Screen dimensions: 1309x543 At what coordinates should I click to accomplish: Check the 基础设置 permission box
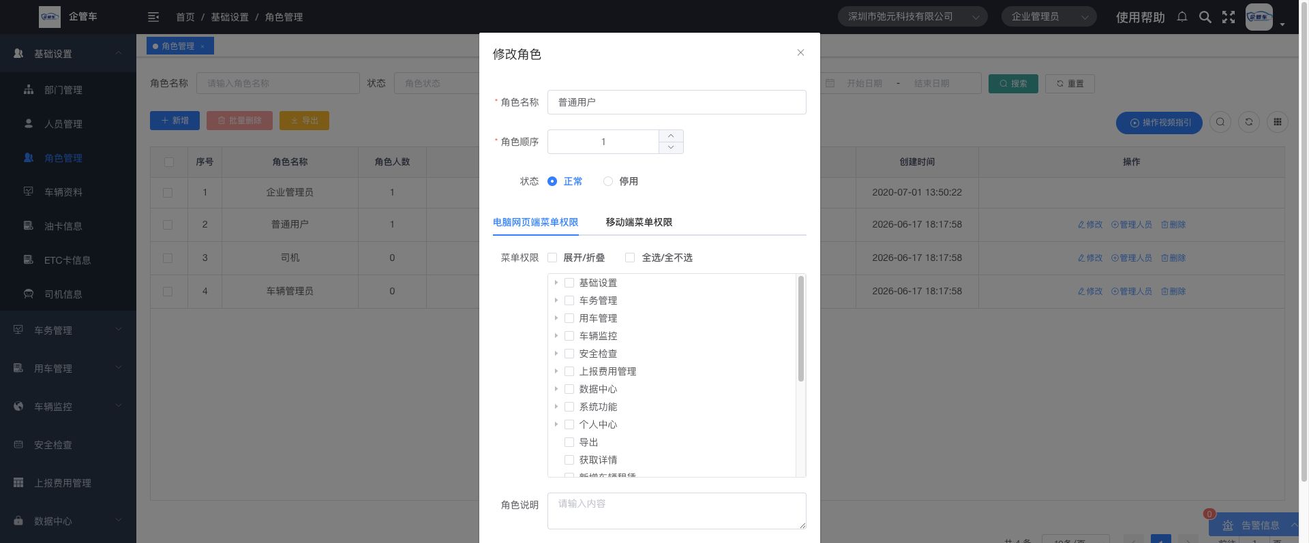coord(569,283)
